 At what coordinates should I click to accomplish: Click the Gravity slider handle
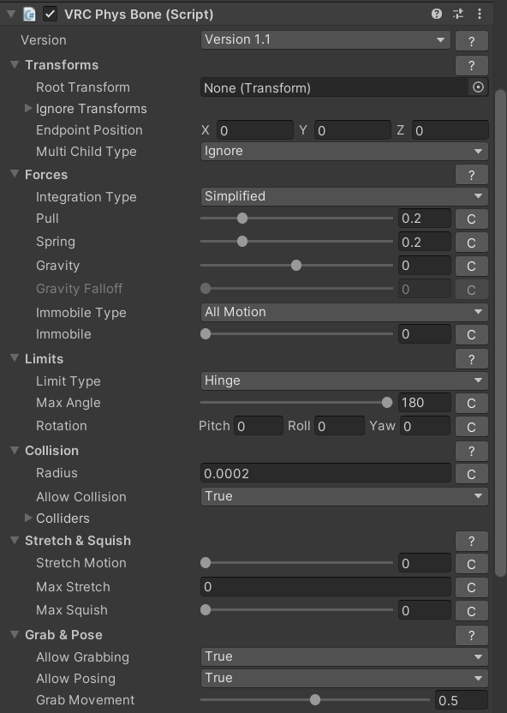click(296, 266)
